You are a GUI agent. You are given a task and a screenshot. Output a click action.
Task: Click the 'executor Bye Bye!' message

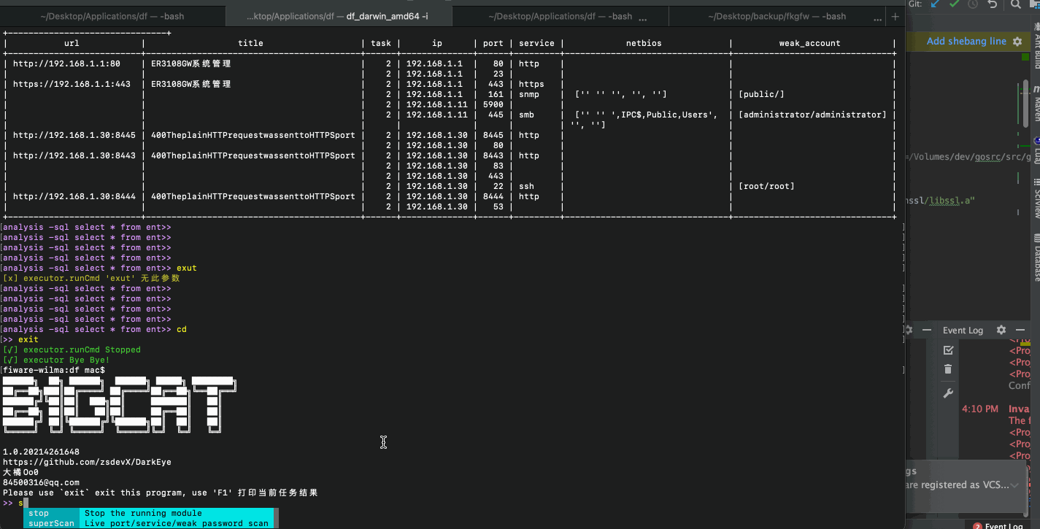66,360
